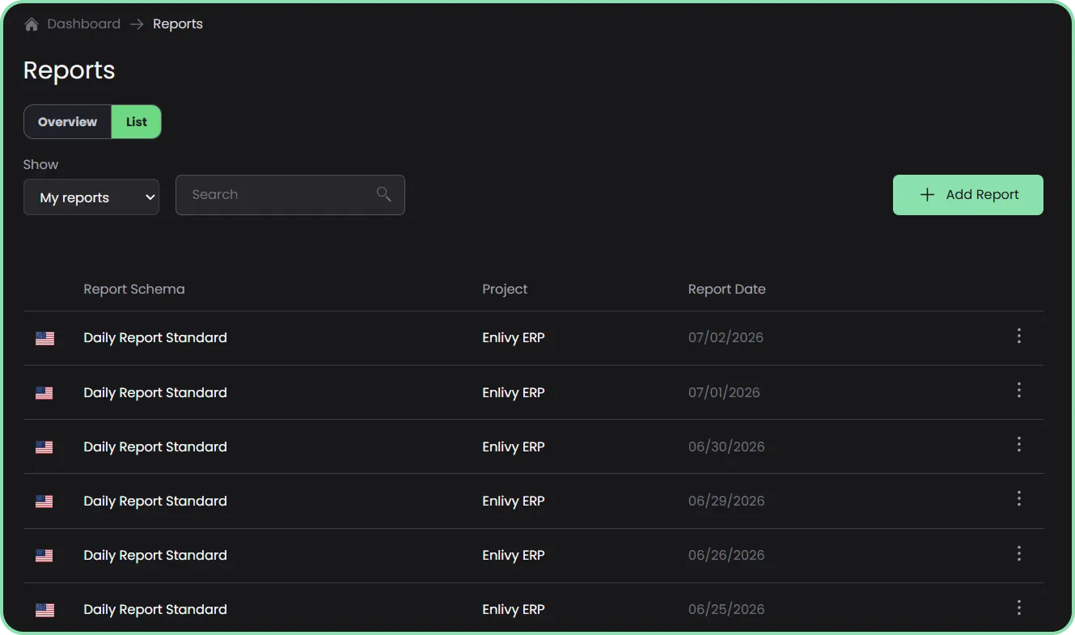Click the Project column header

(x=505, y=289)
